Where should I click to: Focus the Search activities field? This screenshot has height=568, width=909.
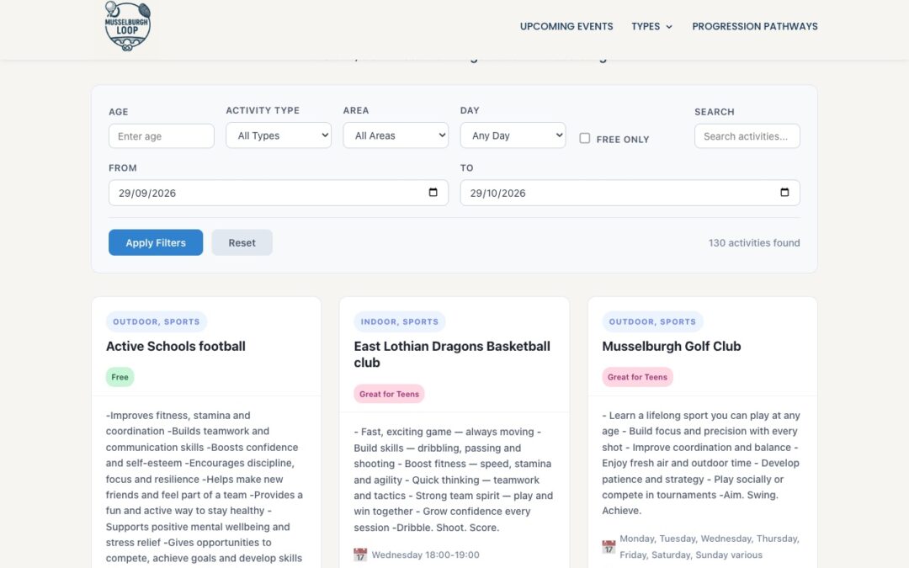coord(747,136)
